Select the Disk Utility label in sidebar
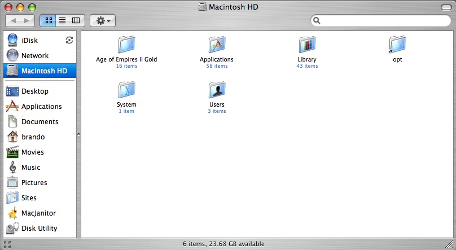Viewport: 456px width, 250px height. (x=40, y=229)
